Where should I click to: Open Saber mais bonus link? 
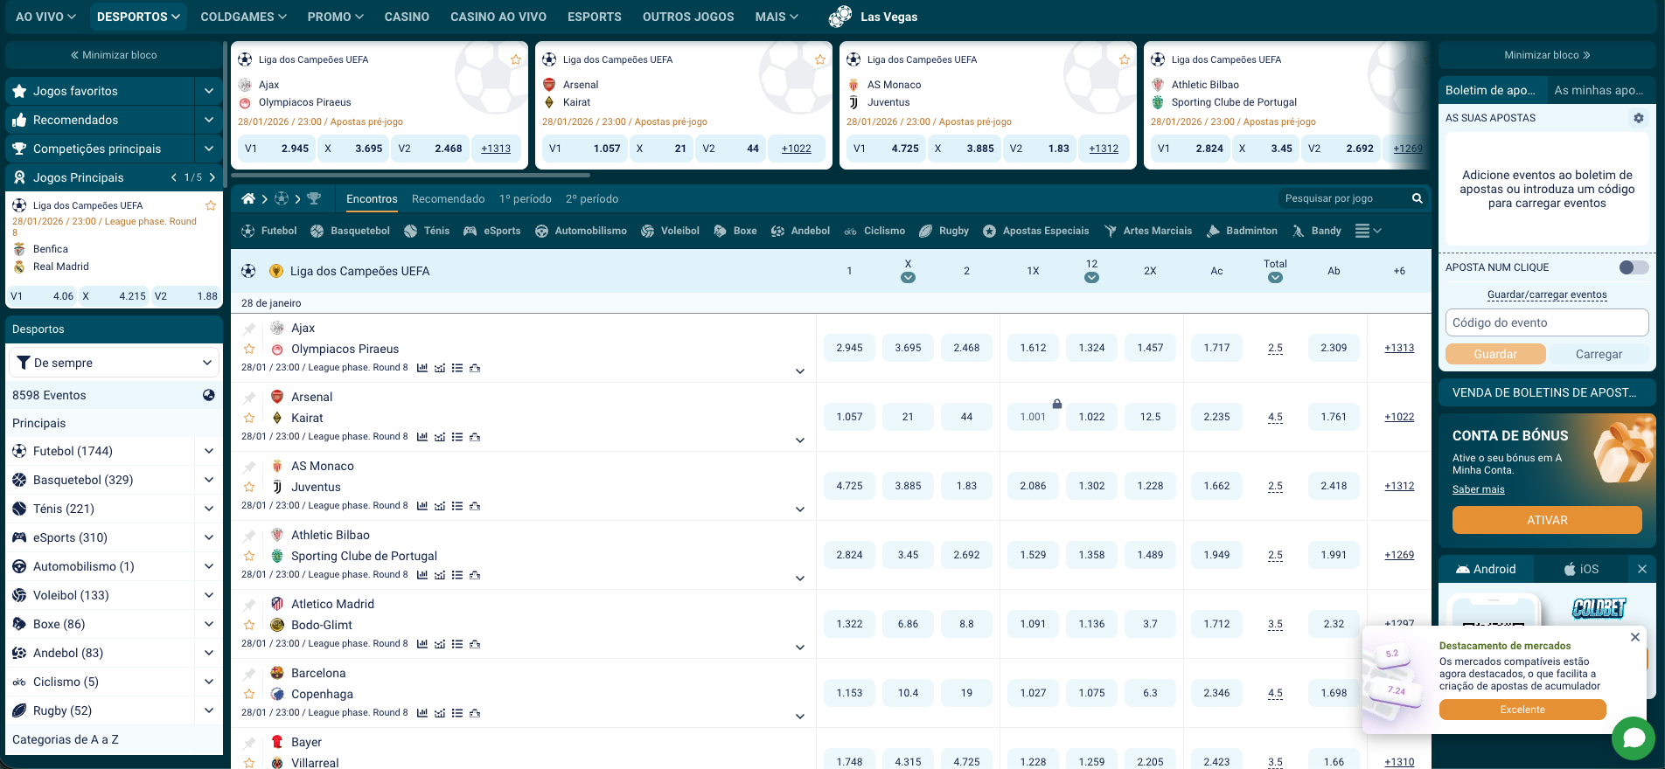[x=1479, y=489]
